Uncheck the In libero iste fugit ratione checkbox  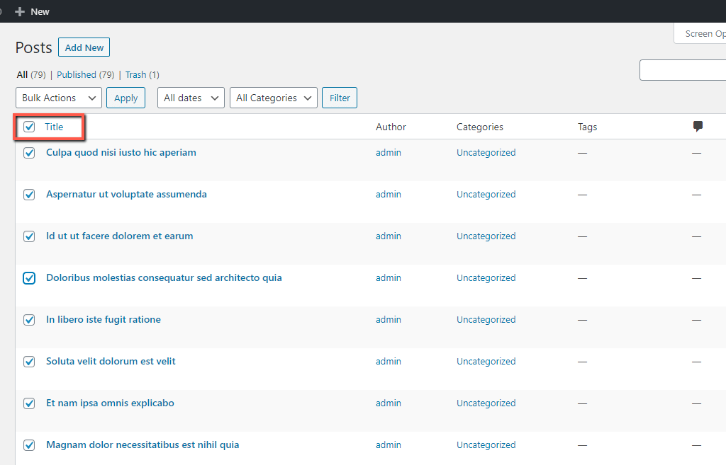[29, 320]
